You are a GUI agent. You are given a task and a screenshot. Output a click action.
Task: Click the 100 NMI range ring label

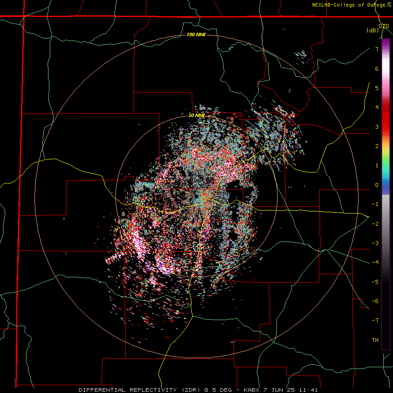tap(196, 34)
